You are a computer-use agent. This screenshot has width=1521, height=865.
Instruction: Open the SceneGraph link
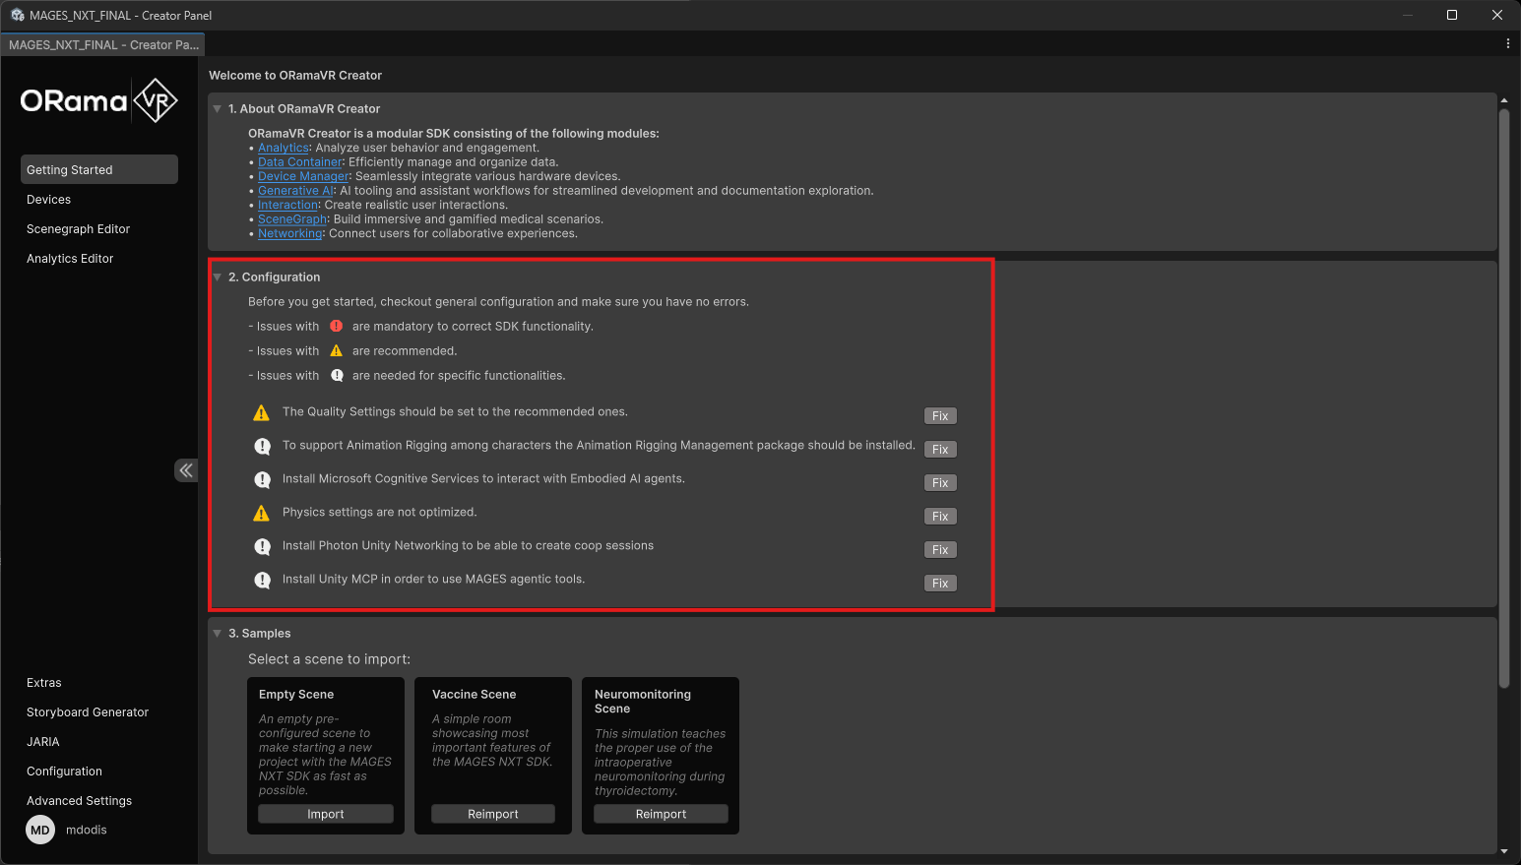[x=292, y=219]
